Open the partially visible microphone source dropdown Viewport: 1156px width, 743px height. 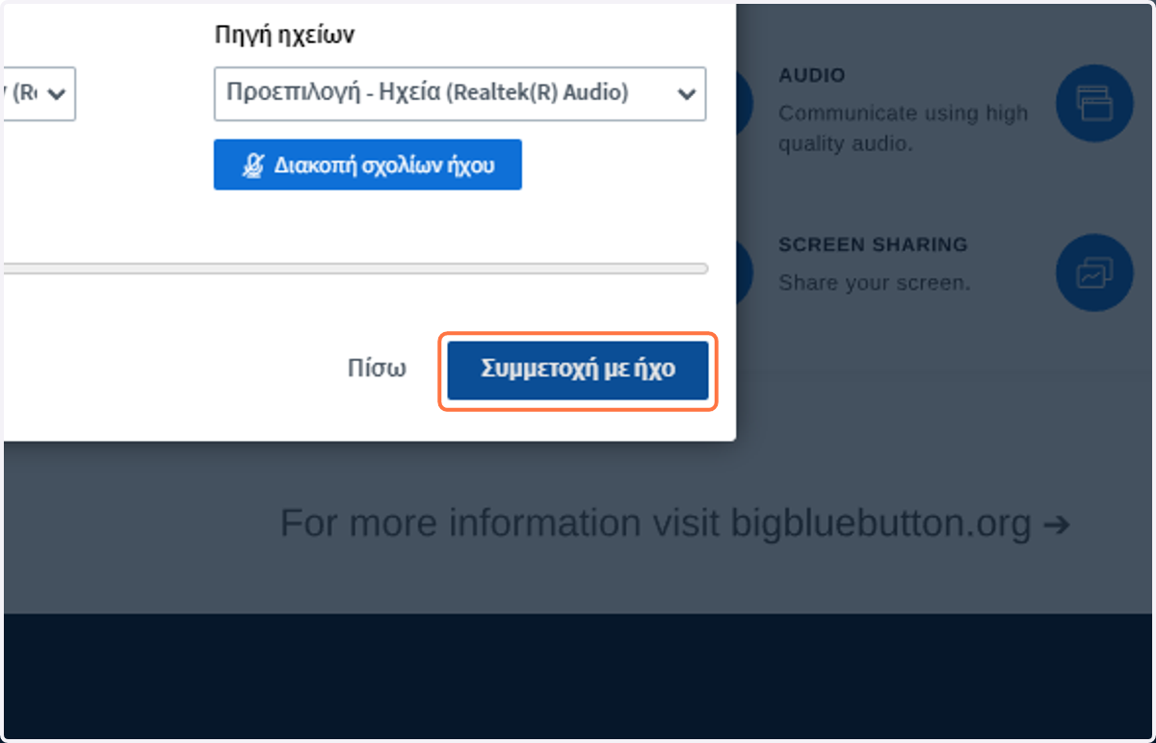(39, 93)
